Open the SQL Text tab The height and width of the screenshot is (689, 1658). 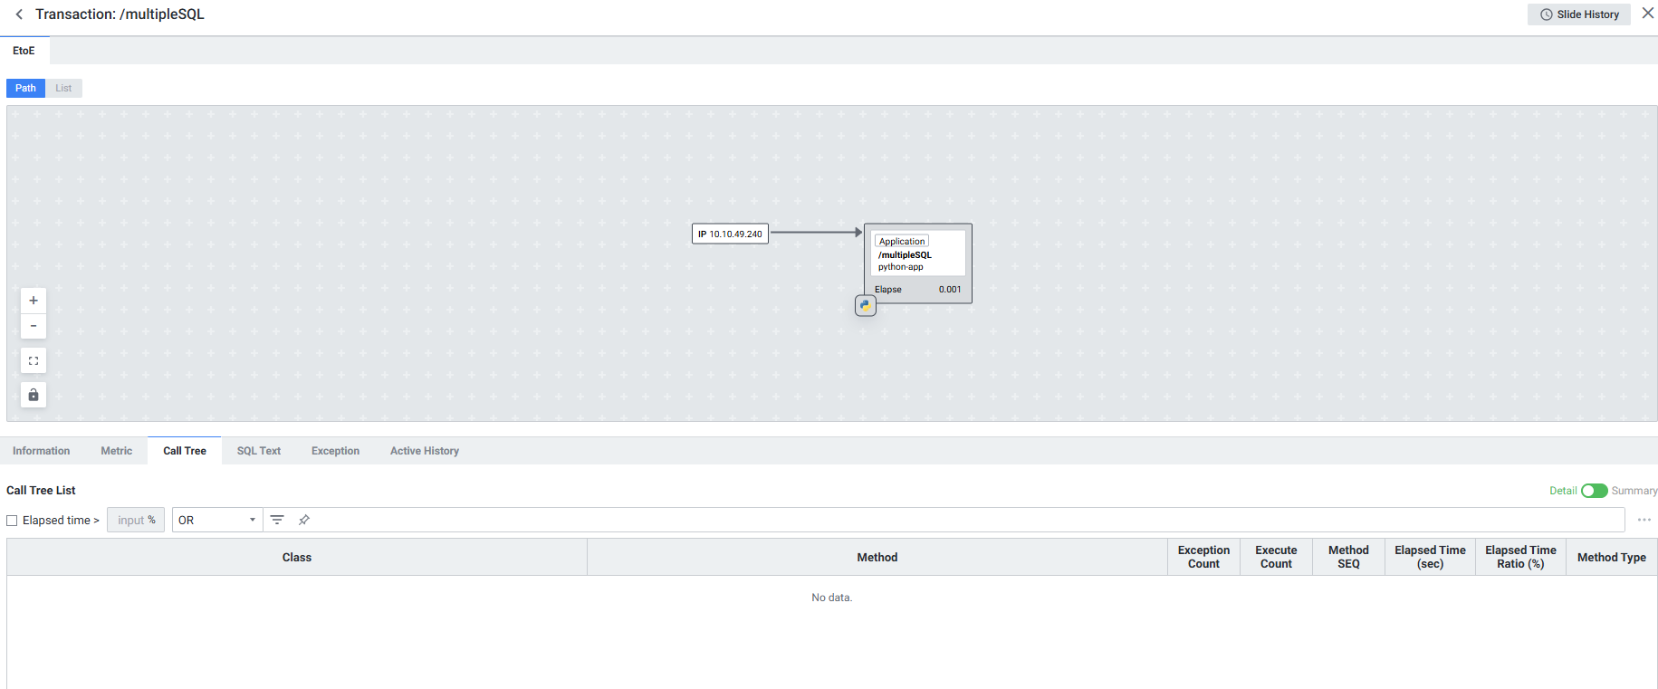pos(258,451)
